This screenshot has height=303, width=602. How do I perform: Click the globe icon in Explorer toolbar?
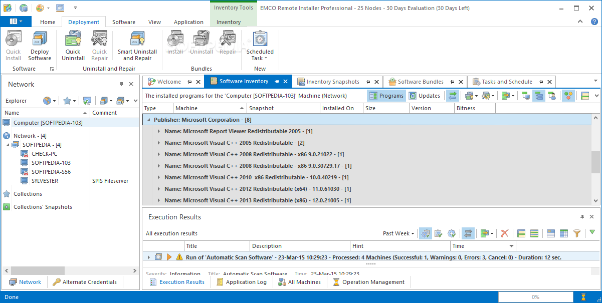(47, 101)
